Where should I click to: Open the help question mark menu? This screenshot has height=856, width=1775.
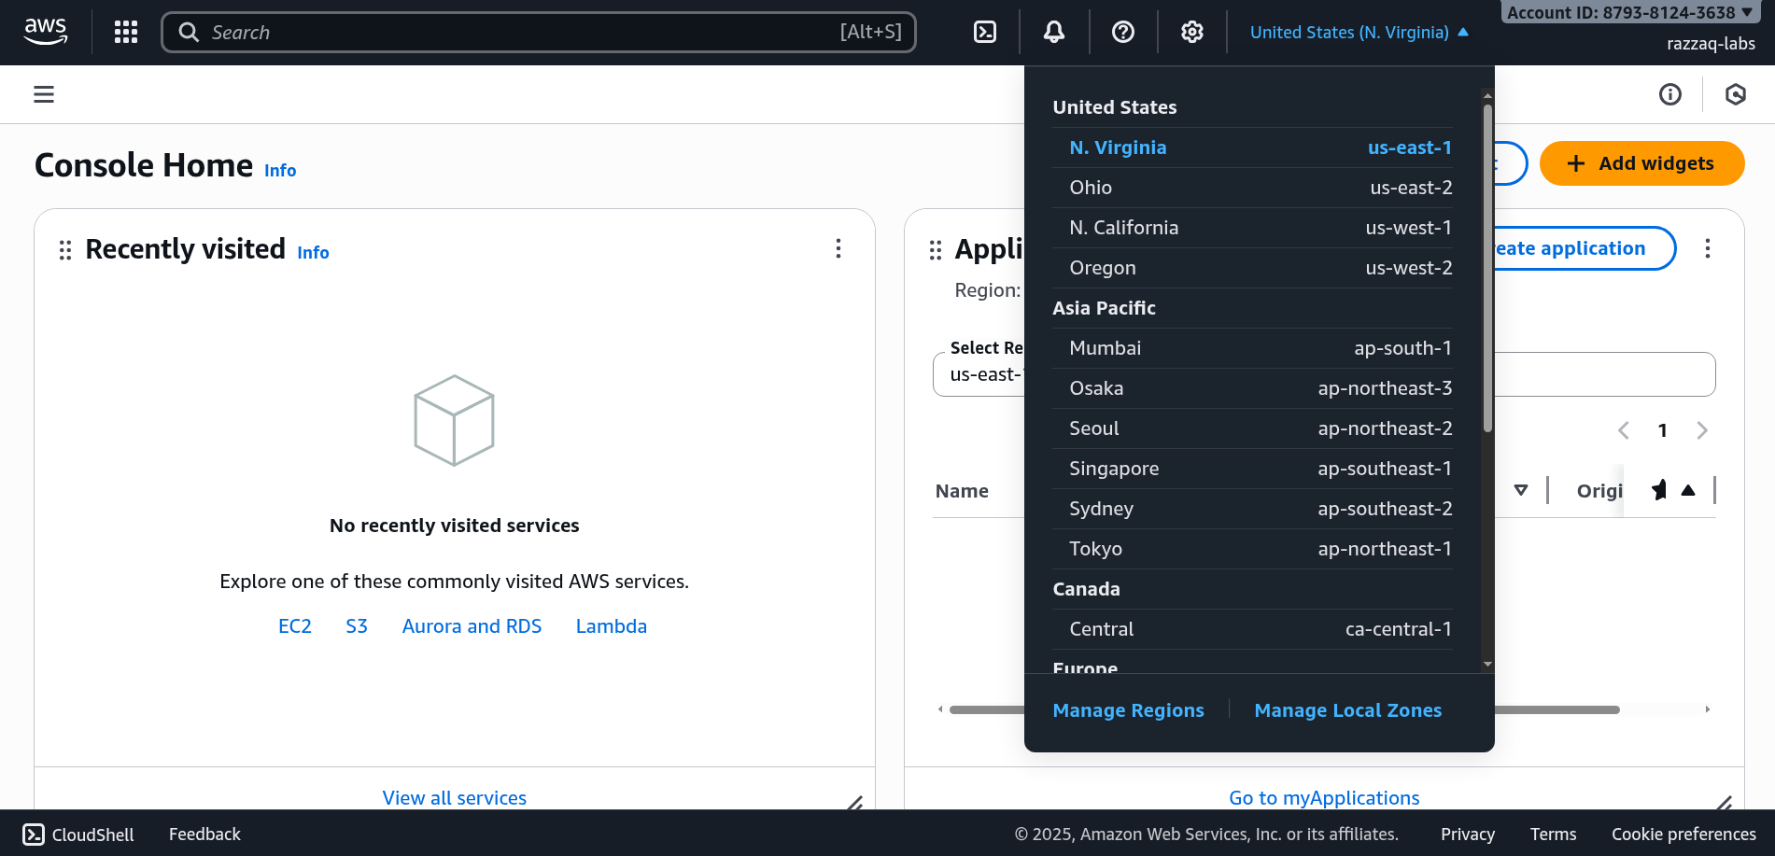click(1123, 33)
